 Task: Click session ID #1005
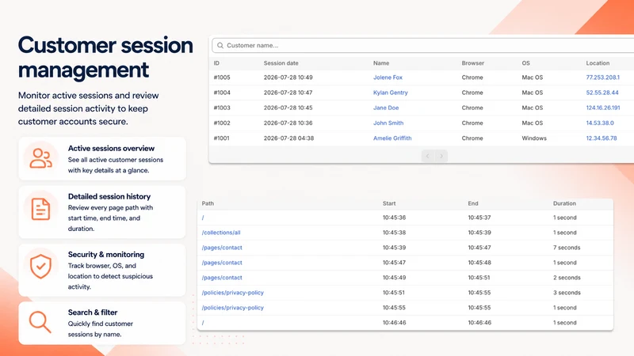point(222,78)
